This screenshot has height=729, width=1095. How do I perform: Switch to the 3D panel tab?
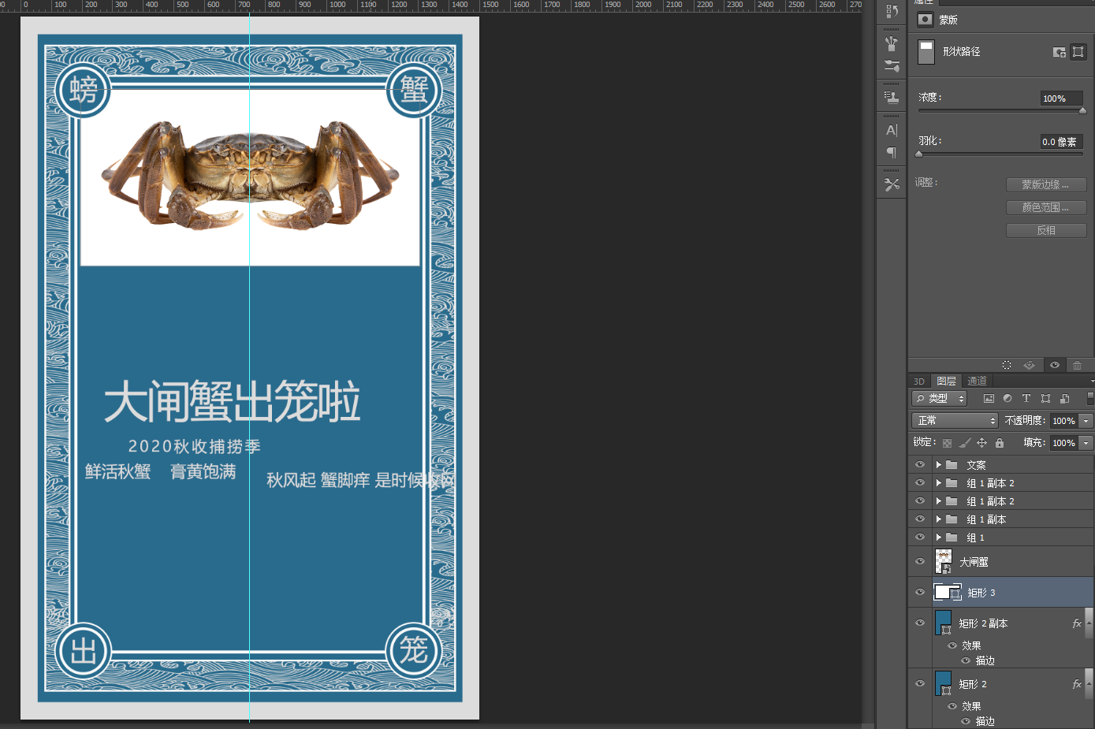(x=918, y=381)
